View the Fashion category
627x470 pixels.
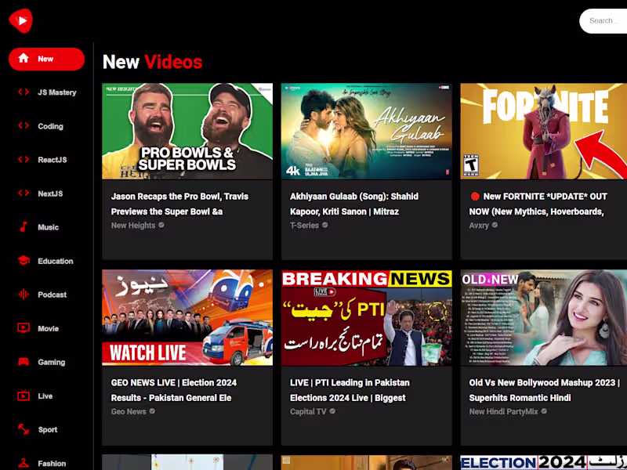click(52, 464)
